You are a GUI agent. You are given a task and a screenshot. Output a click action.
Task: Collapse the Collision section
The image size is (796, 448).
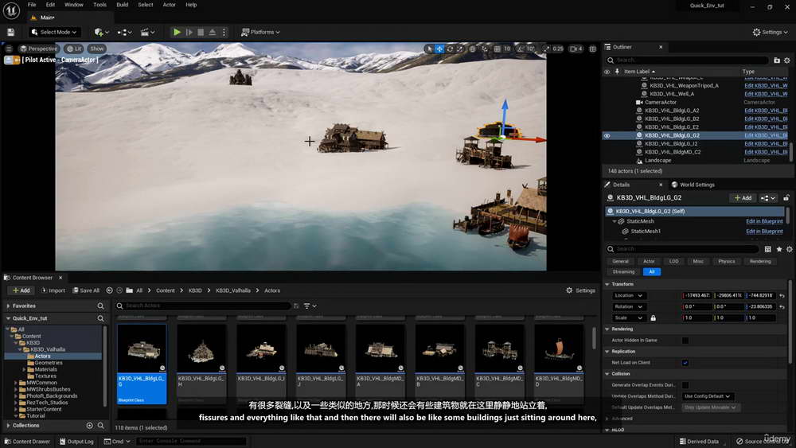pyautogui.click(x=607, y=374)
